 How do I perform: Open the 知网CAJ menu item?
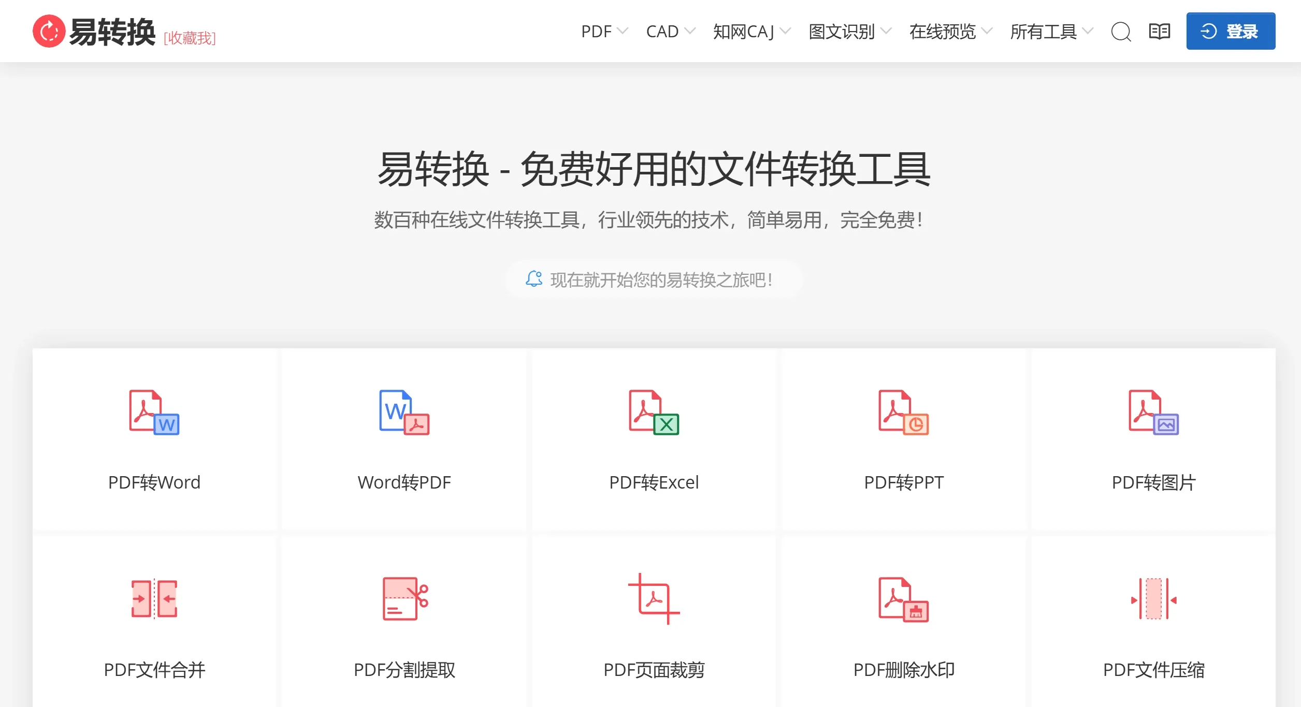click(743, 31)
